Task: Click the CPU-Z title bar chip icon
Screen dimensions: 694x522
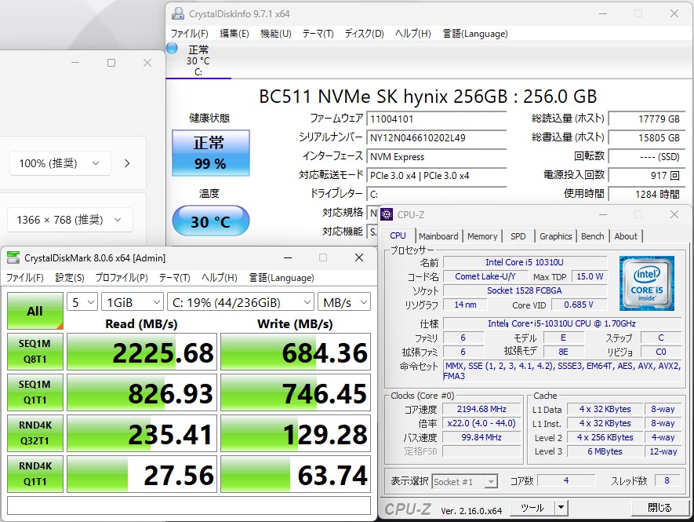Action: (x=387, y=214)
